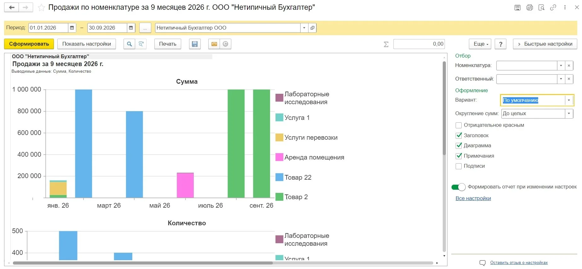This screenshot has height=269, width=582.
Task: Enable the Отрицательное красным checkbox
Action: (459, 125)
